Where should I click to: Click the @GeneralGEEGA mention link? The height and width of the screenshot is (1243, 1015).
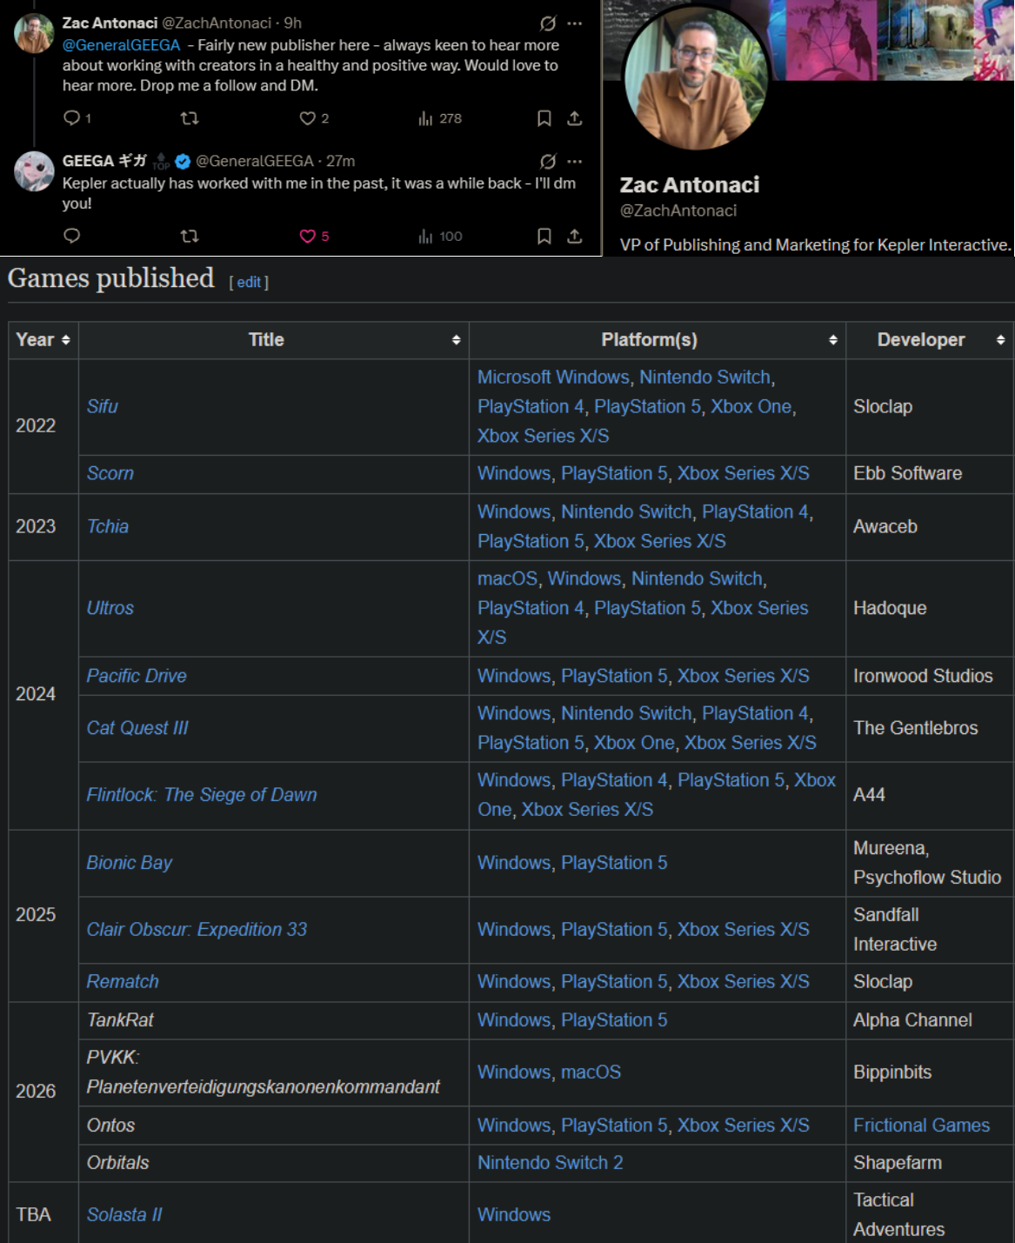point(122,45)
